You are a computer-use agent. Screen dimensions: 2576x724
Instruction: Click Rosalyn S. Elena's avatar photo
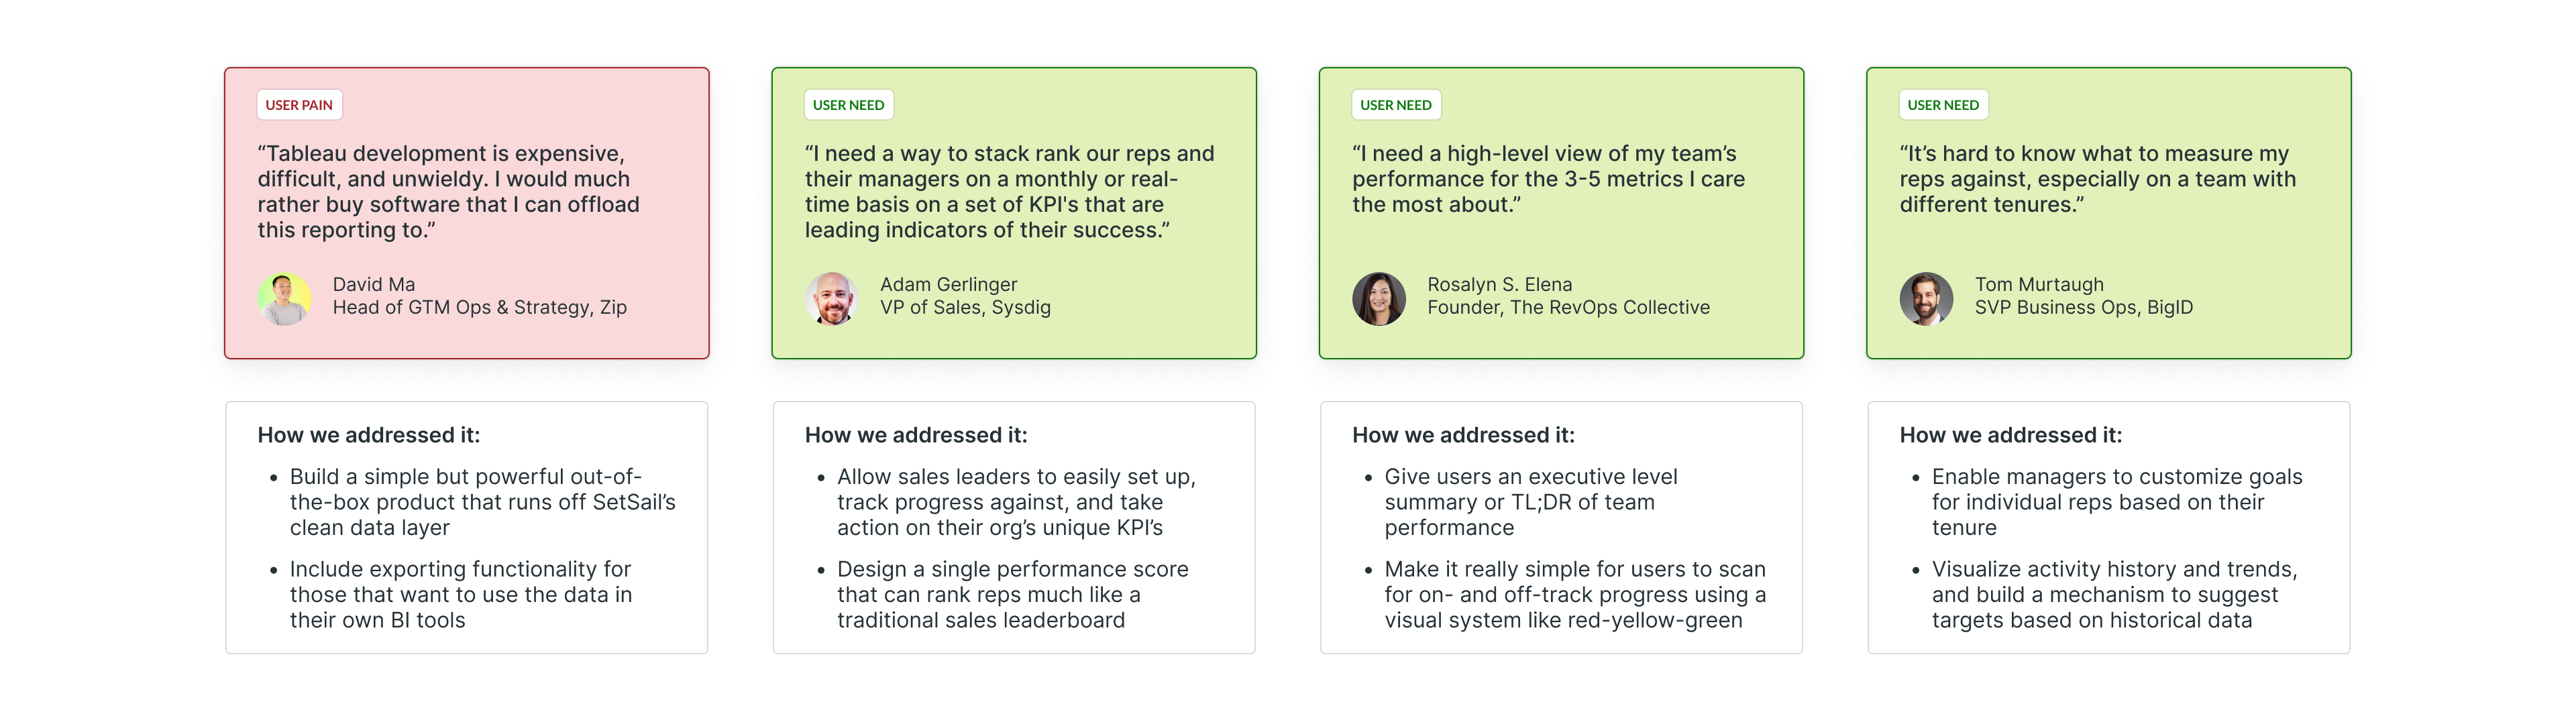pyautogui.click(x=1379, y=298)
